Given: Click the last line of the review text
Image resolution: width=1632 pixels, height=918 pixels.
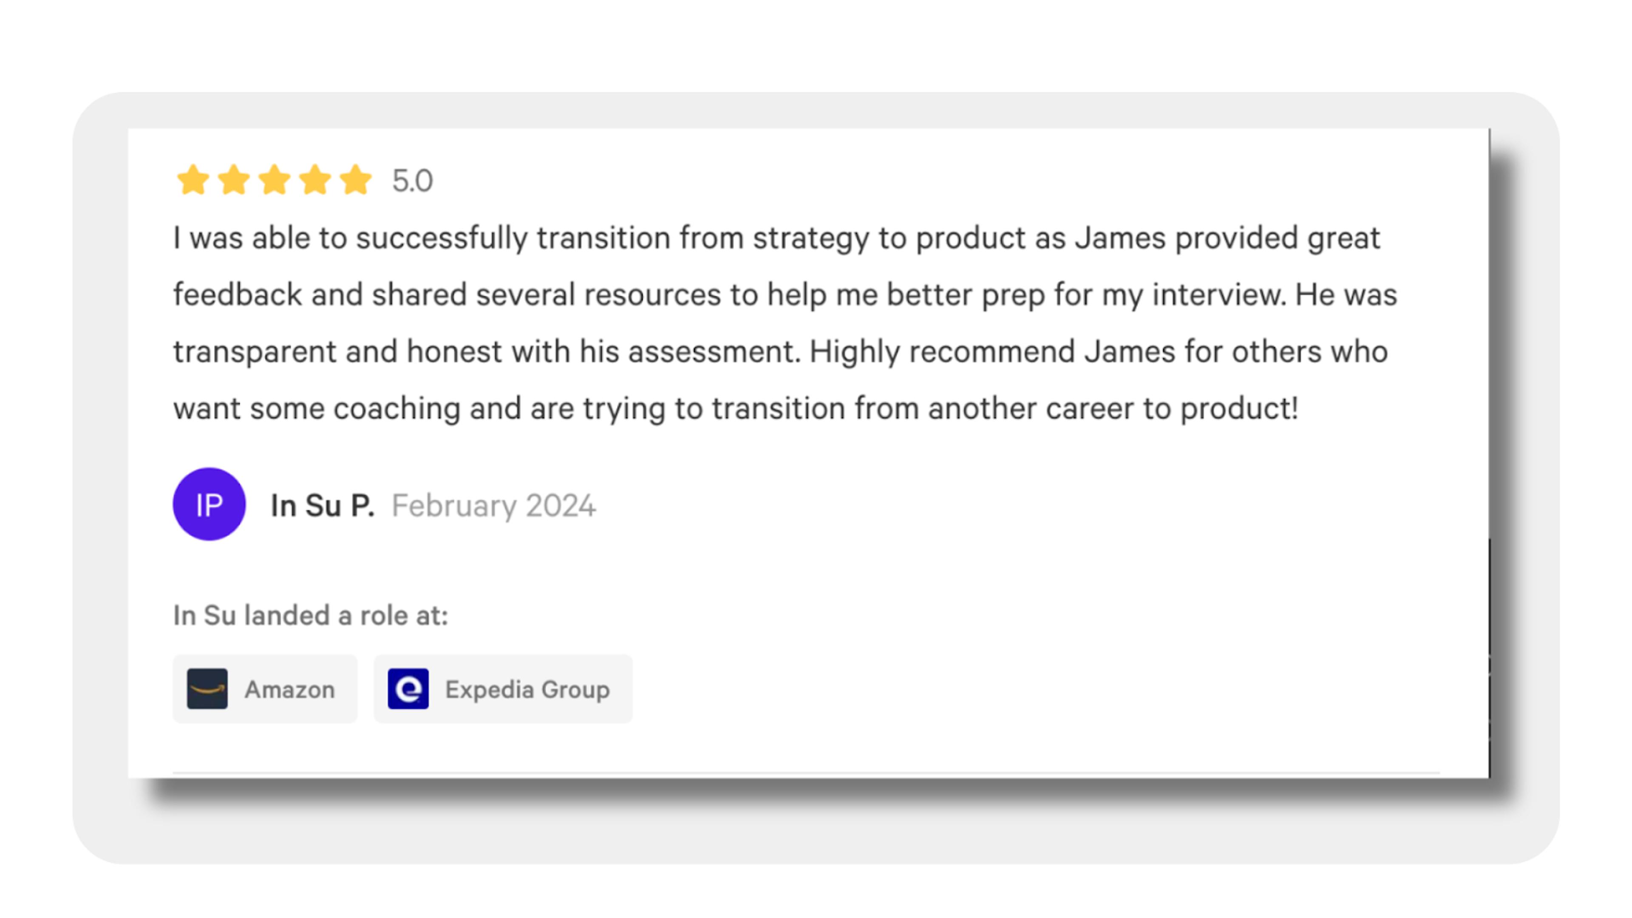Looking at the screenshot, I should pyautogui.click(x=736, y=409).
